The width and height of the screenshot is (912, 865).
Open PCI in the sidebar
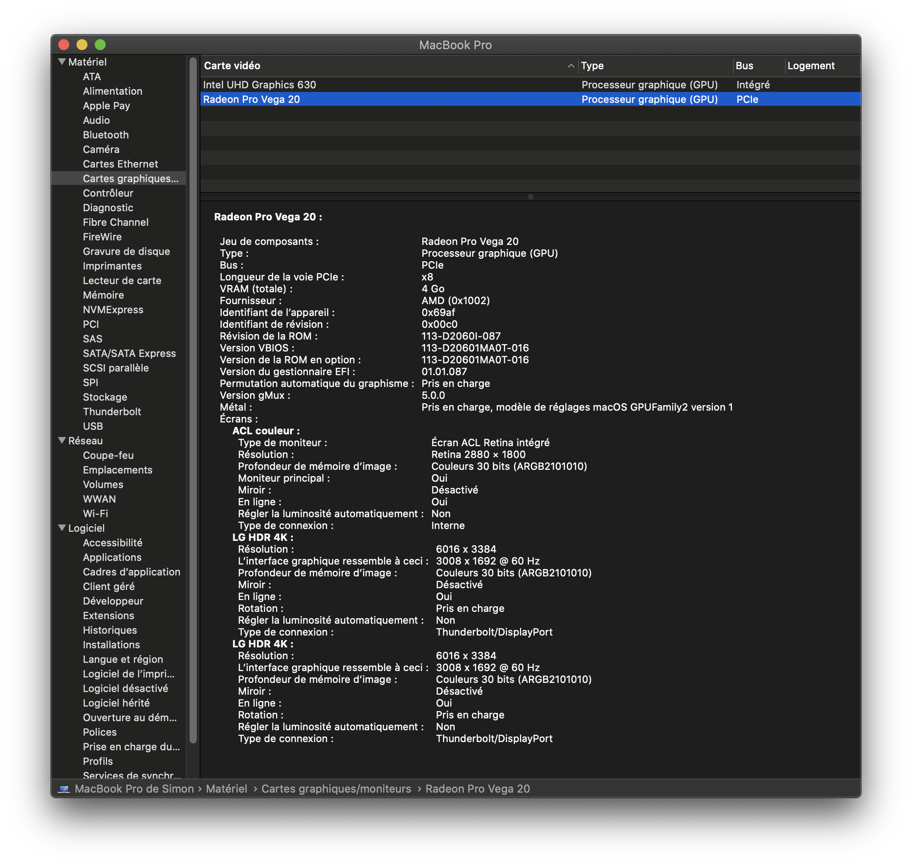(x=91, y=325)
